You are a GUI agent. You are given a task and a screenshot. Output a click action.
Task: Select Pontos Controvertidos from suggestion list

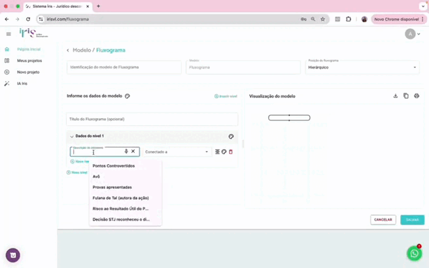point(114,165)
